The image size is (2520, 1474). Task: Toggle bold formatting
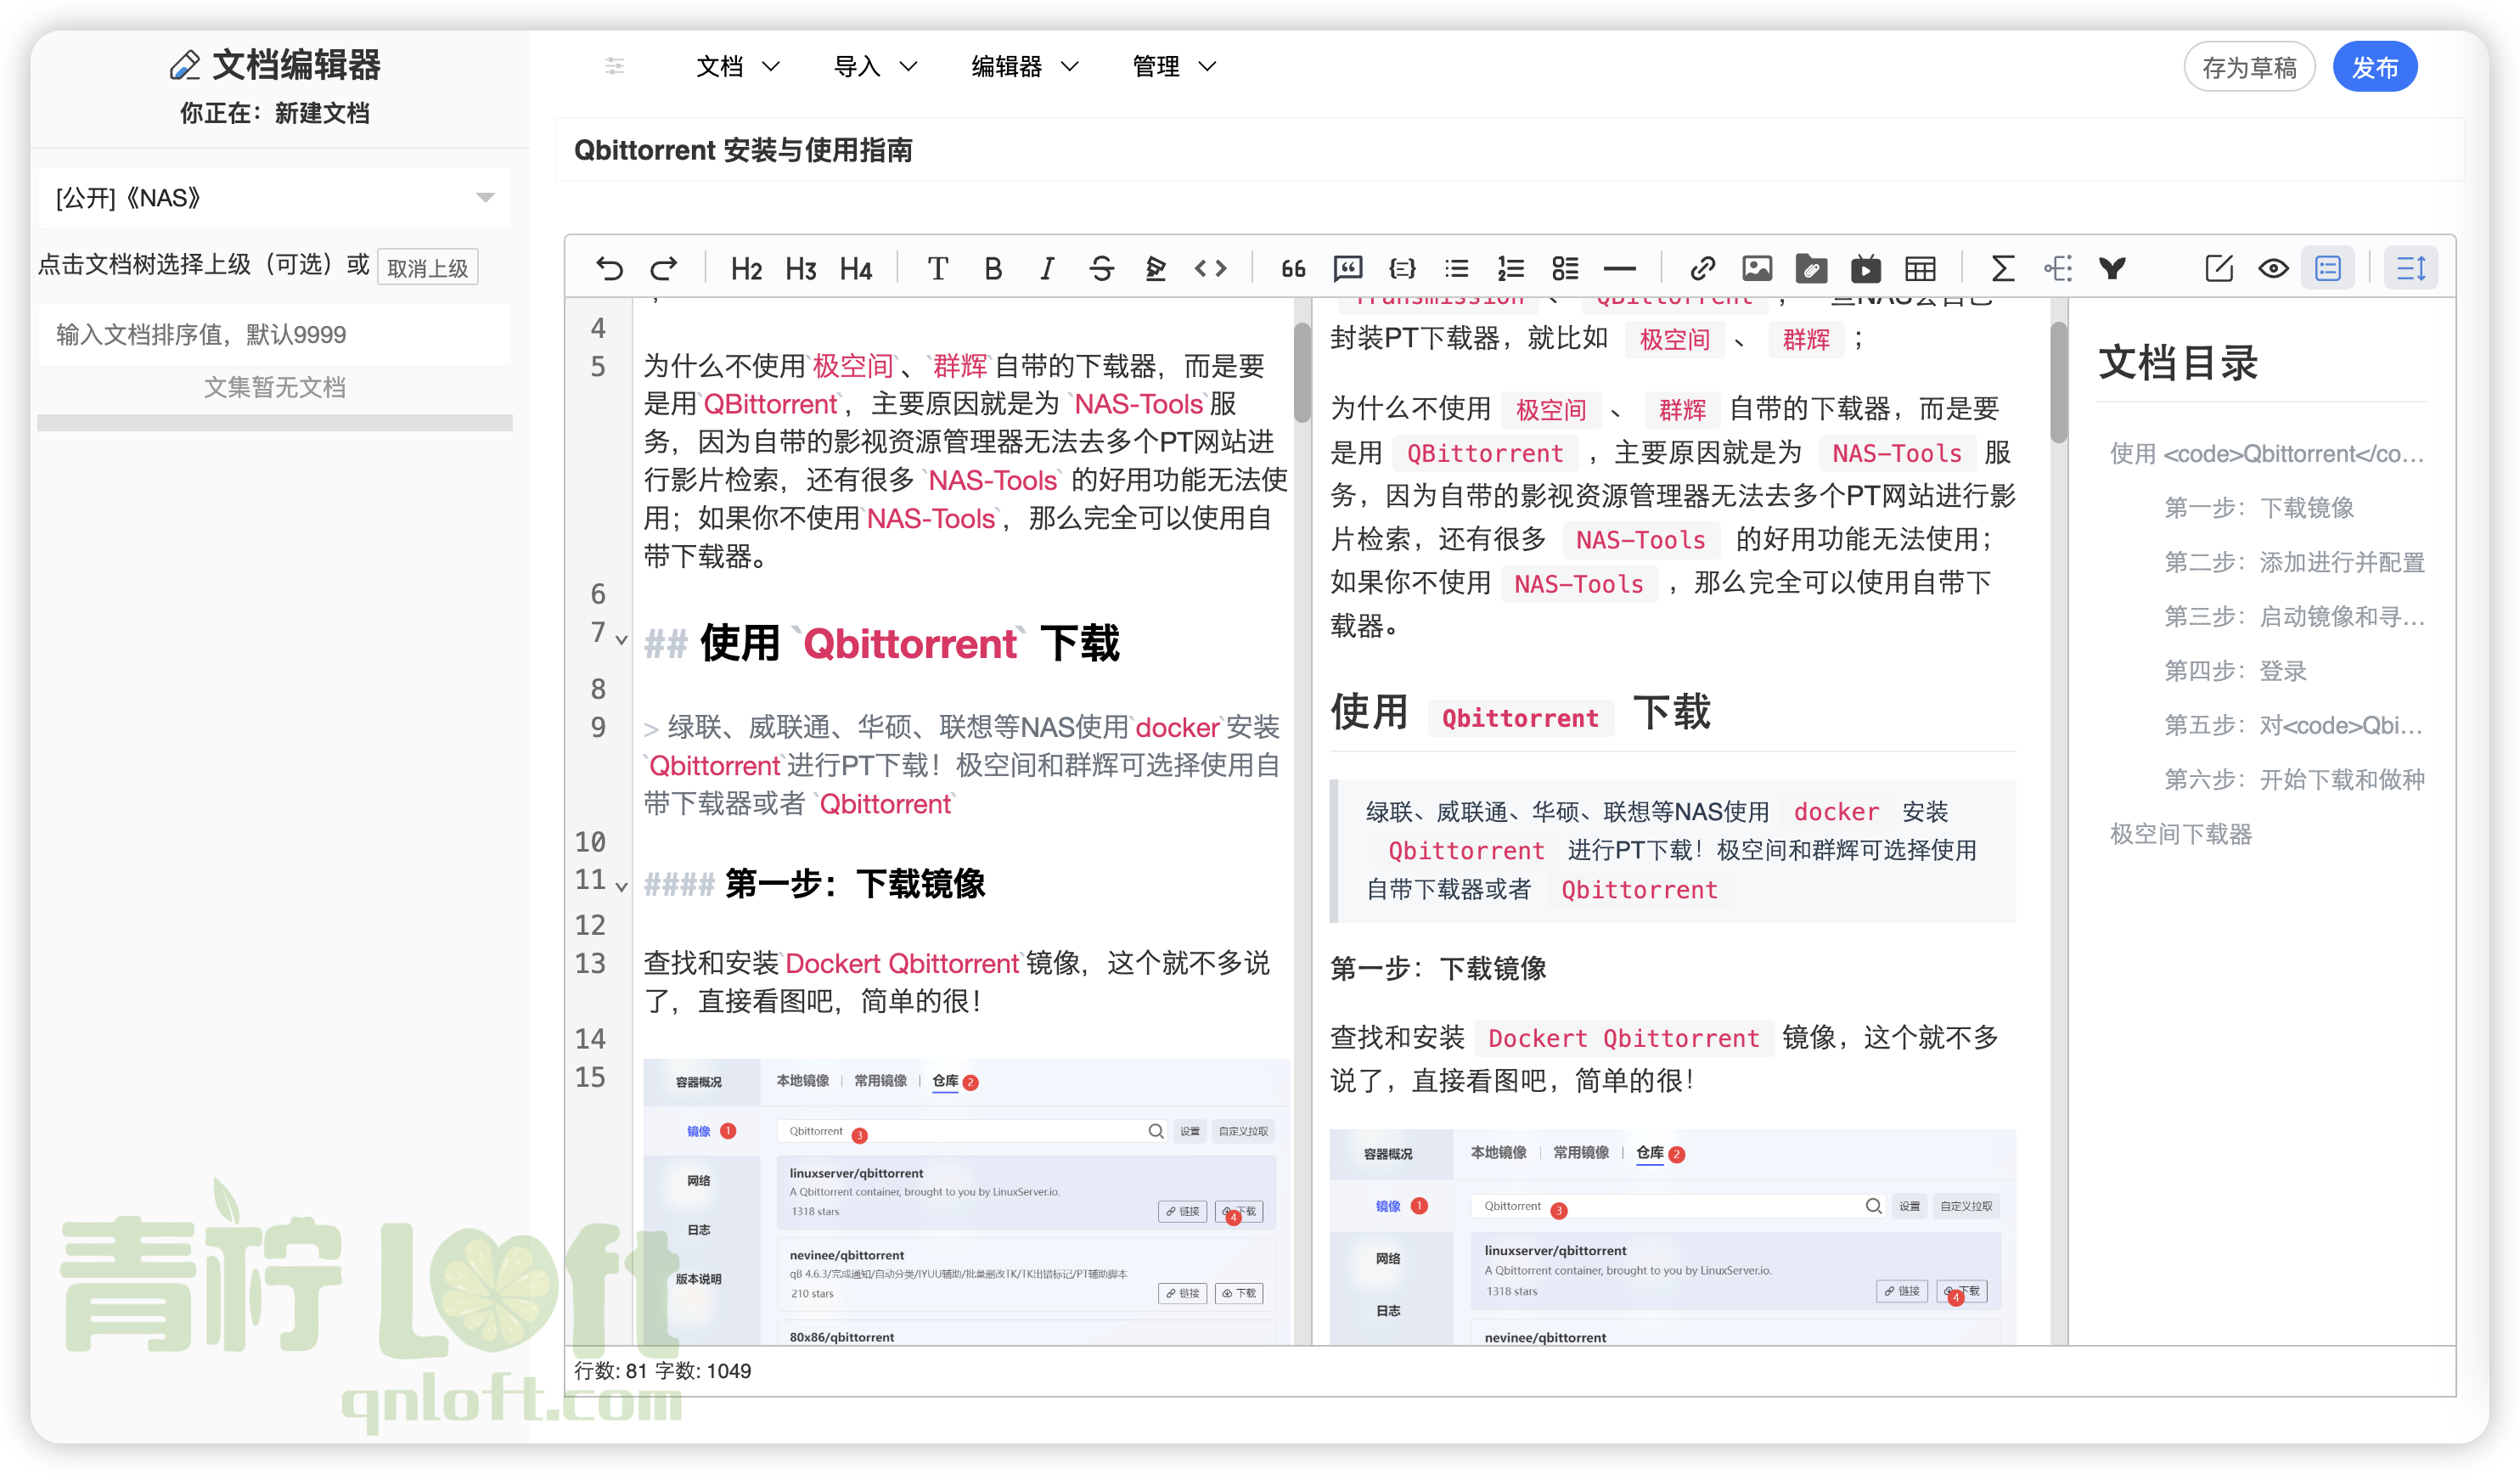coord(993,268)
